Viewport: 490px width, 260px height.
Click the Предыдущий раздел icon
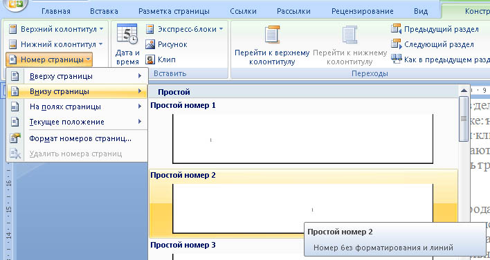(x=396, y=29)
